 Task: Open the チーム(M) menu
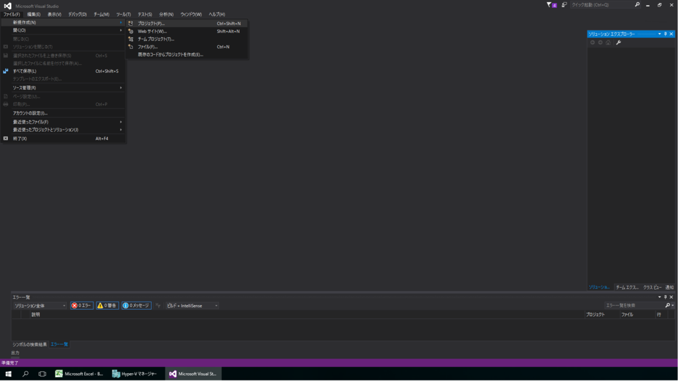[101, 15]
